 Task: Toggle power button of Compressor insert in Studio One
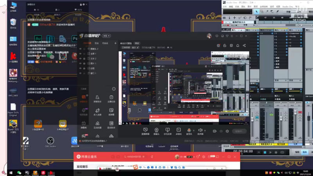tap(301, 33)
